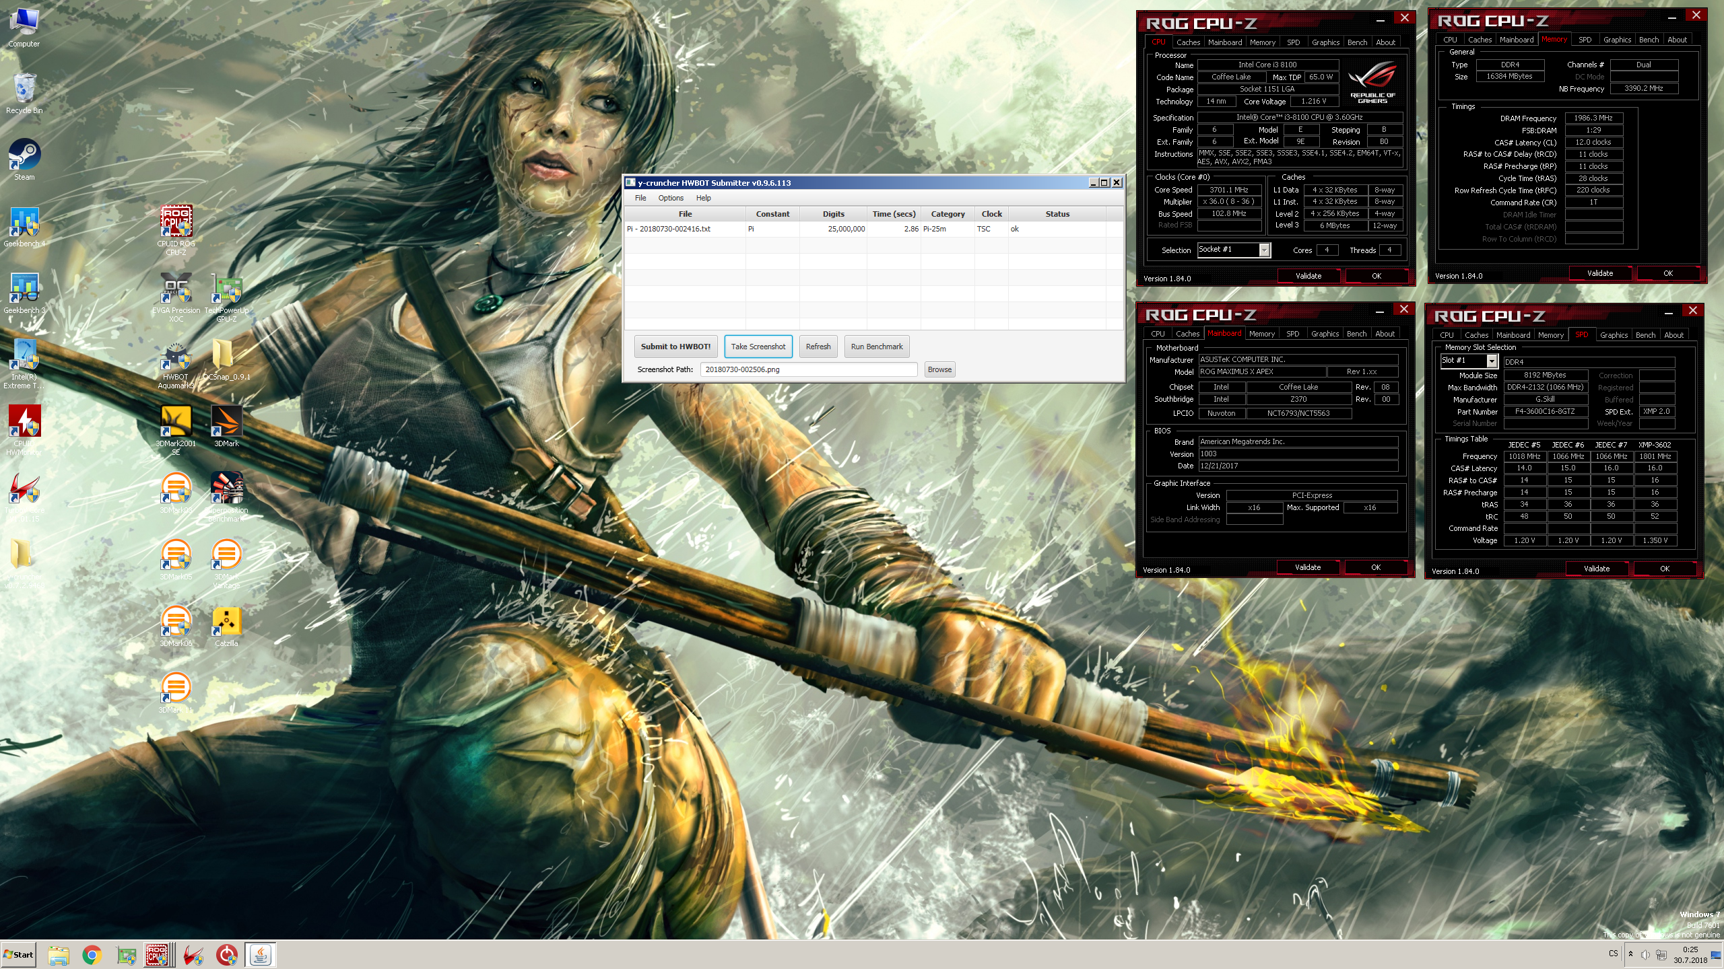The width and height of the screenshot is (1724, 969).
Task: Open Windows Explorer from the taskbar
Action: point(59,955)
